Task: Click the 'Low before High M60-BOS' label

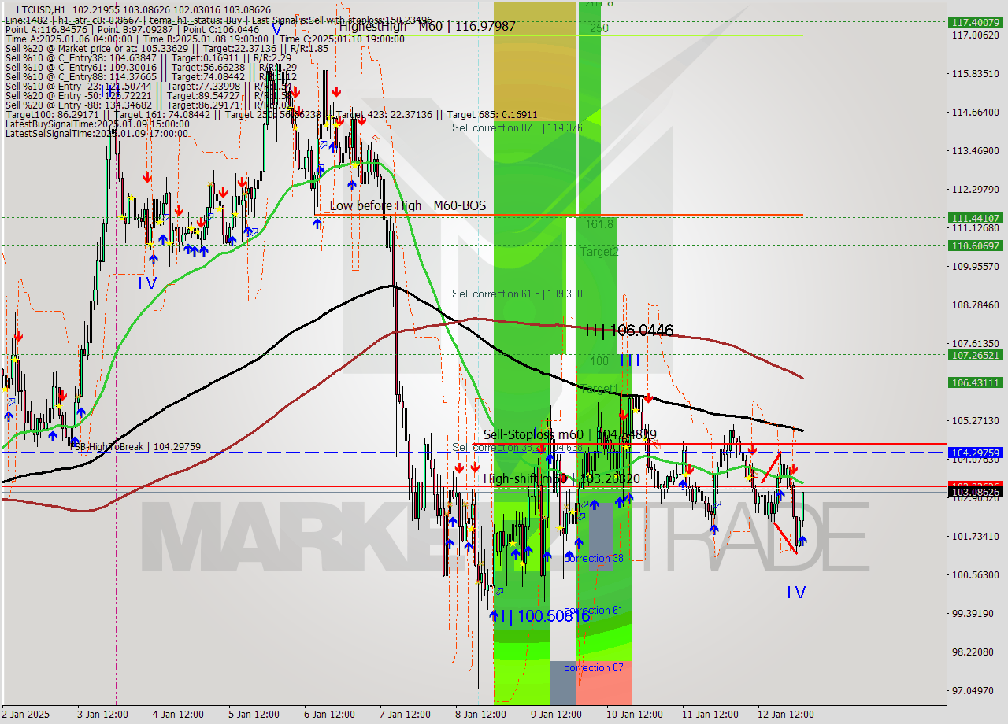Action: click(x=408, y=205)
